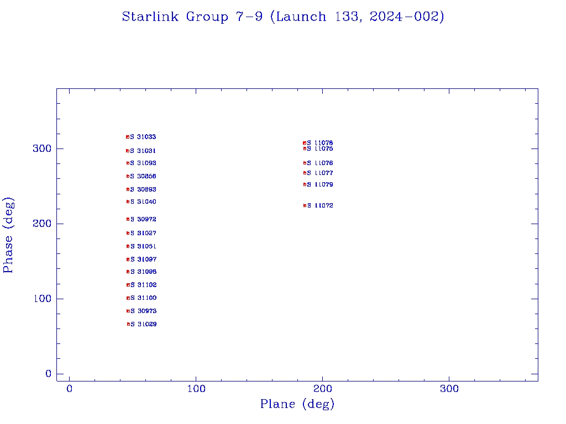Select the 100 tick label on Plane axis
The width and height of the screenshot is (566, 424).
click(x=196, y=389)
